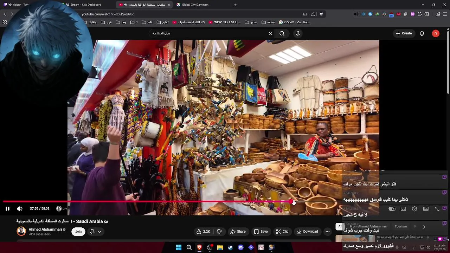
Task: Open Brave main hamburger menu
Action: pos(445,14)
